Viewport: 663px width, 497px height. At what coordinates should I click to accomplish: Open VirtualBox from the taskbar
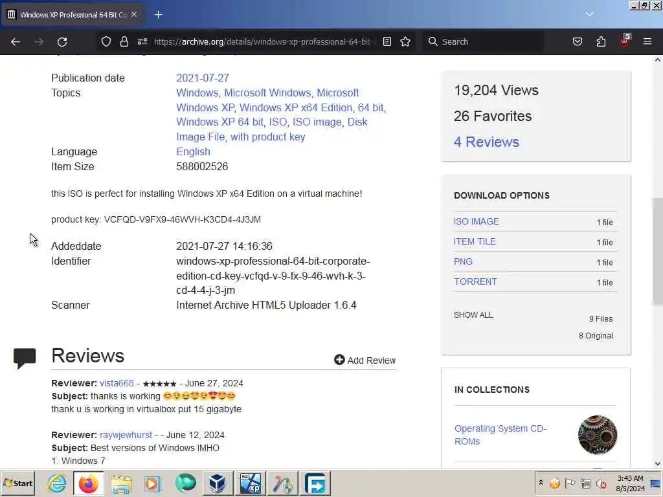coord(218,483)
